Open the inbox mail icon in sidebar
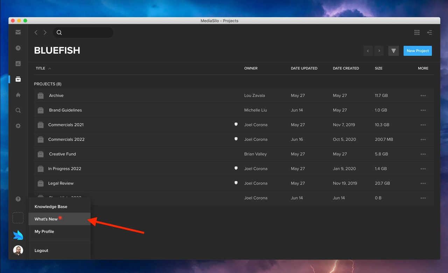The image size is (448, 273). pyautogui.click(x=18, y=32)
